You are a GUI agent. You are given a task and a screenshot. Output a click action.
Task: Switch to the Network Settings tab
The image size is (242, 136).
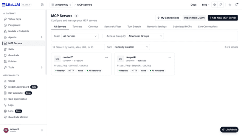tap(157, 26)
